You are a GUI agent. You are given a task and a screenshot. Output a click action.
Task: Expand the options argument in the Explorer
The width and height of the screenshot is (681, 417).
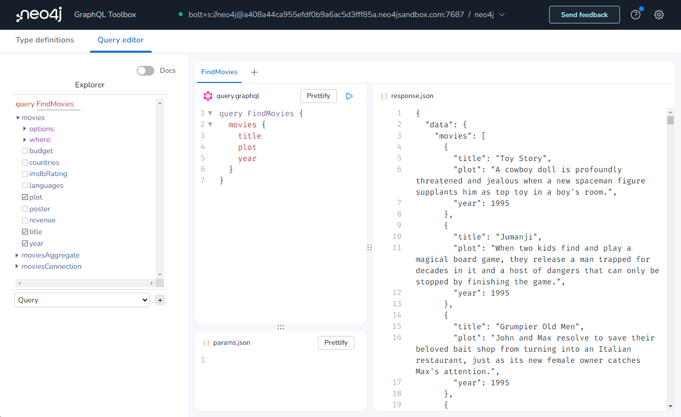coord(24,128)
